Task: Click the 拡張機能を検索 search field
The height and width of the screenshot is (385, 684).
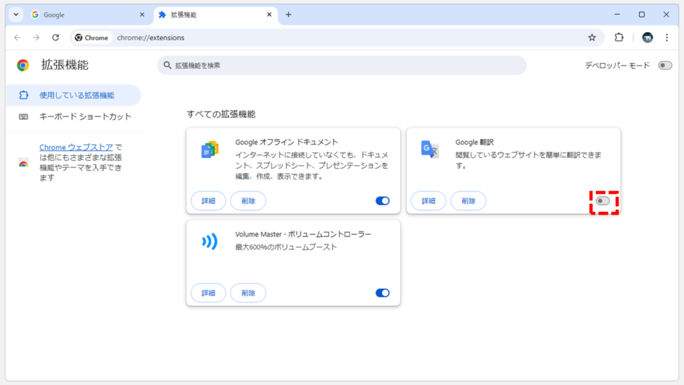Action: (x=342, y=65)
